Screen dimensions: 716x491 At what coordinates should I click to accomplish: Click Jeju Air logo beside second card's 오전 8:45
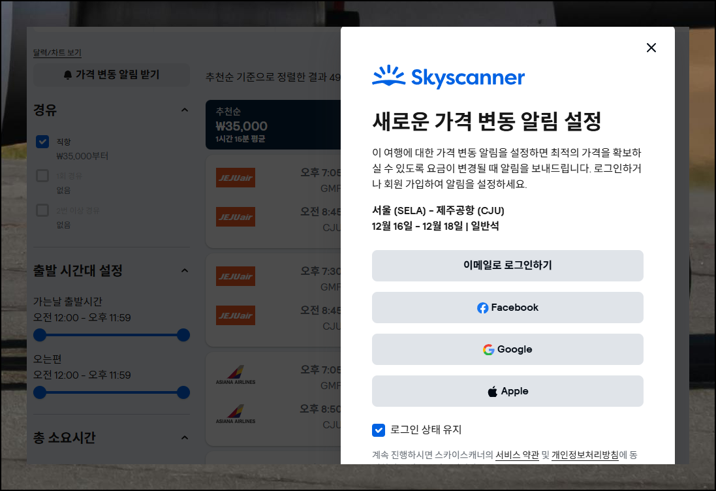point(236,315)
